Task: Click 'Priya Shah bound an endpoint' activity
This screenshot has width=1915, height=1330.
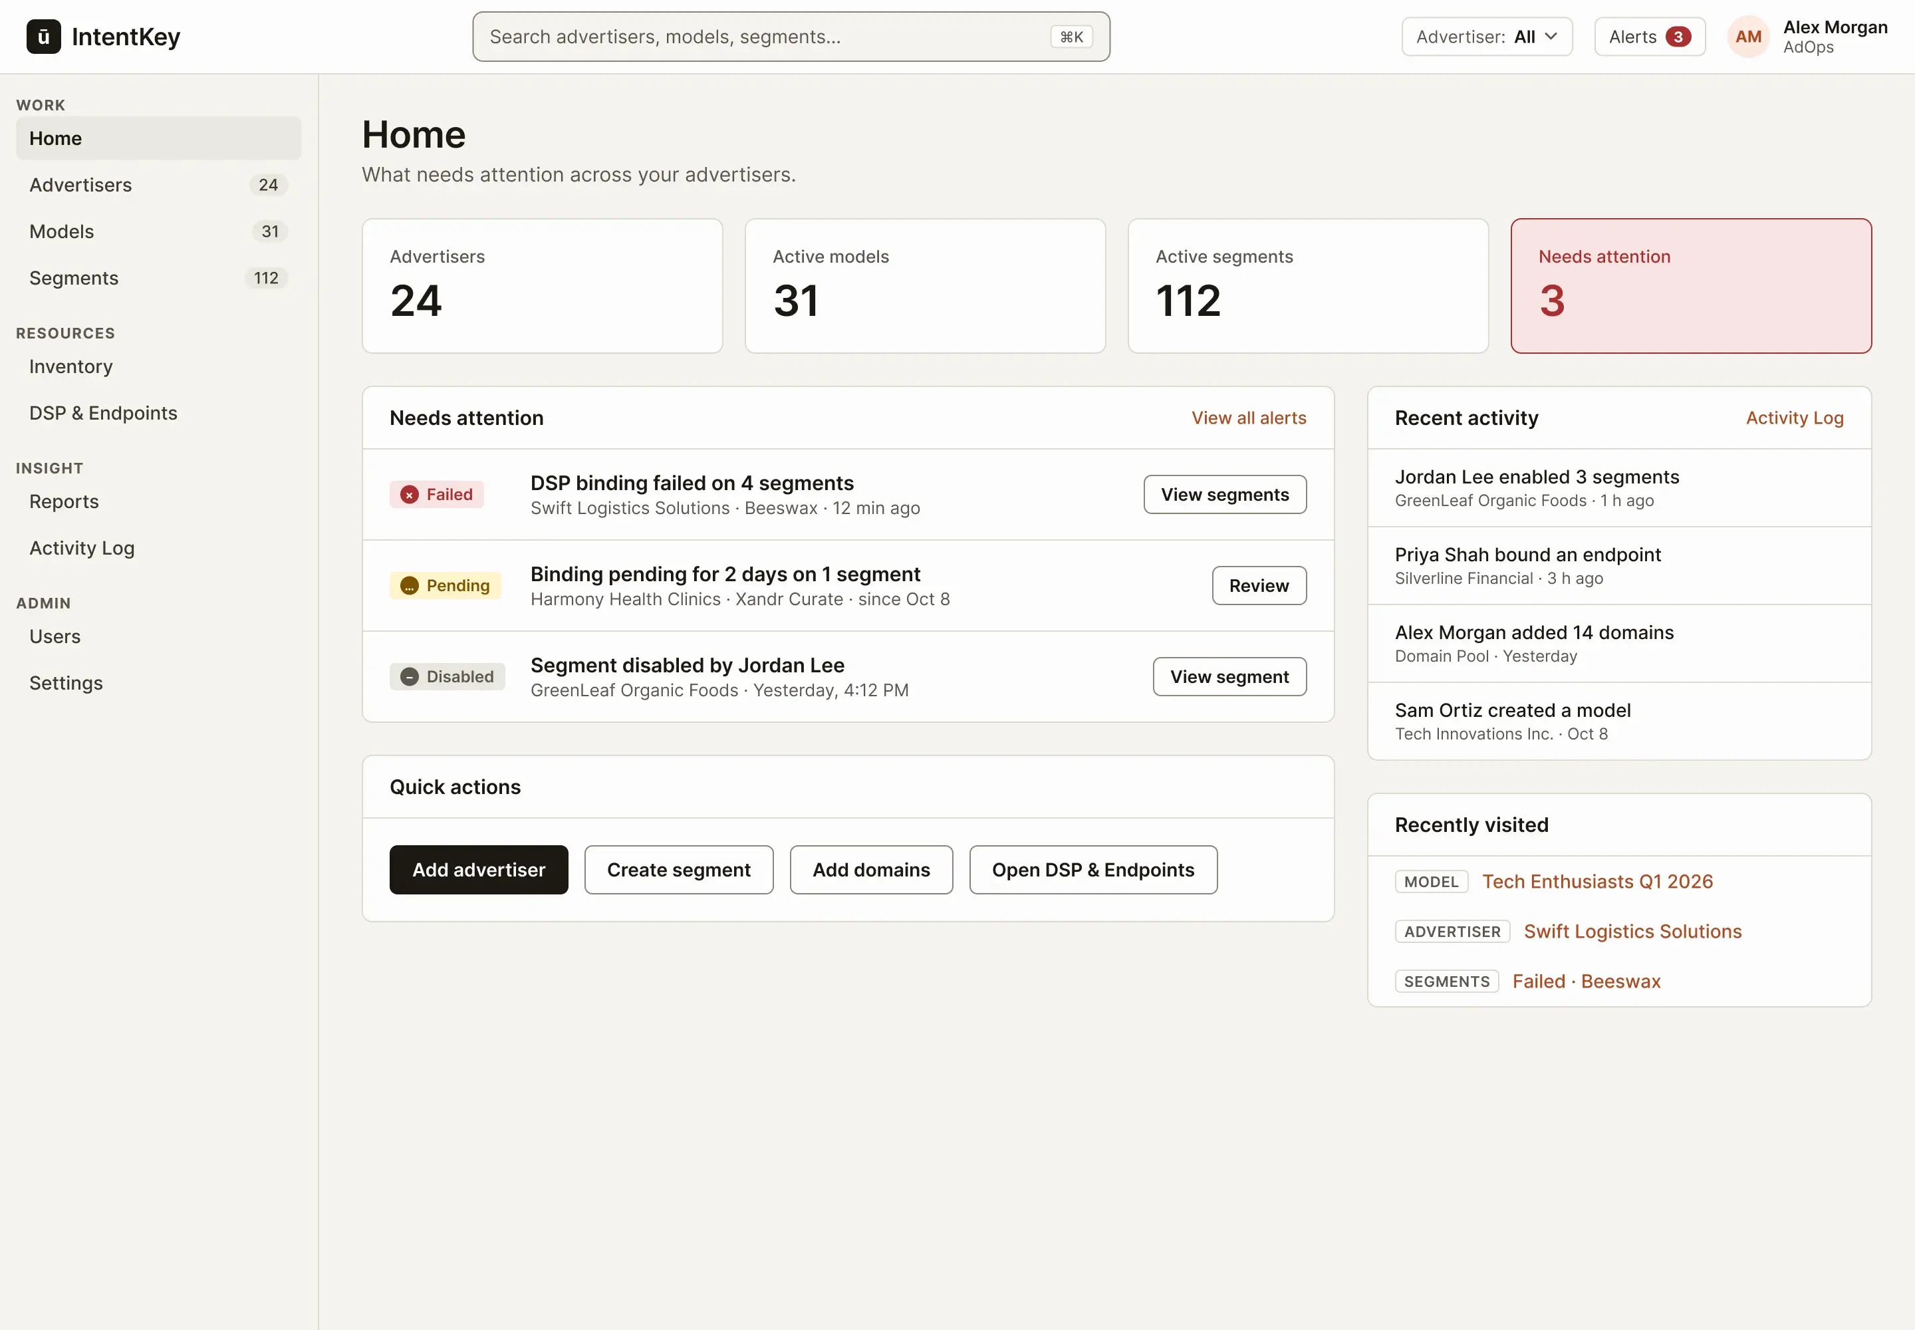Action: [x=1619, y=566]
